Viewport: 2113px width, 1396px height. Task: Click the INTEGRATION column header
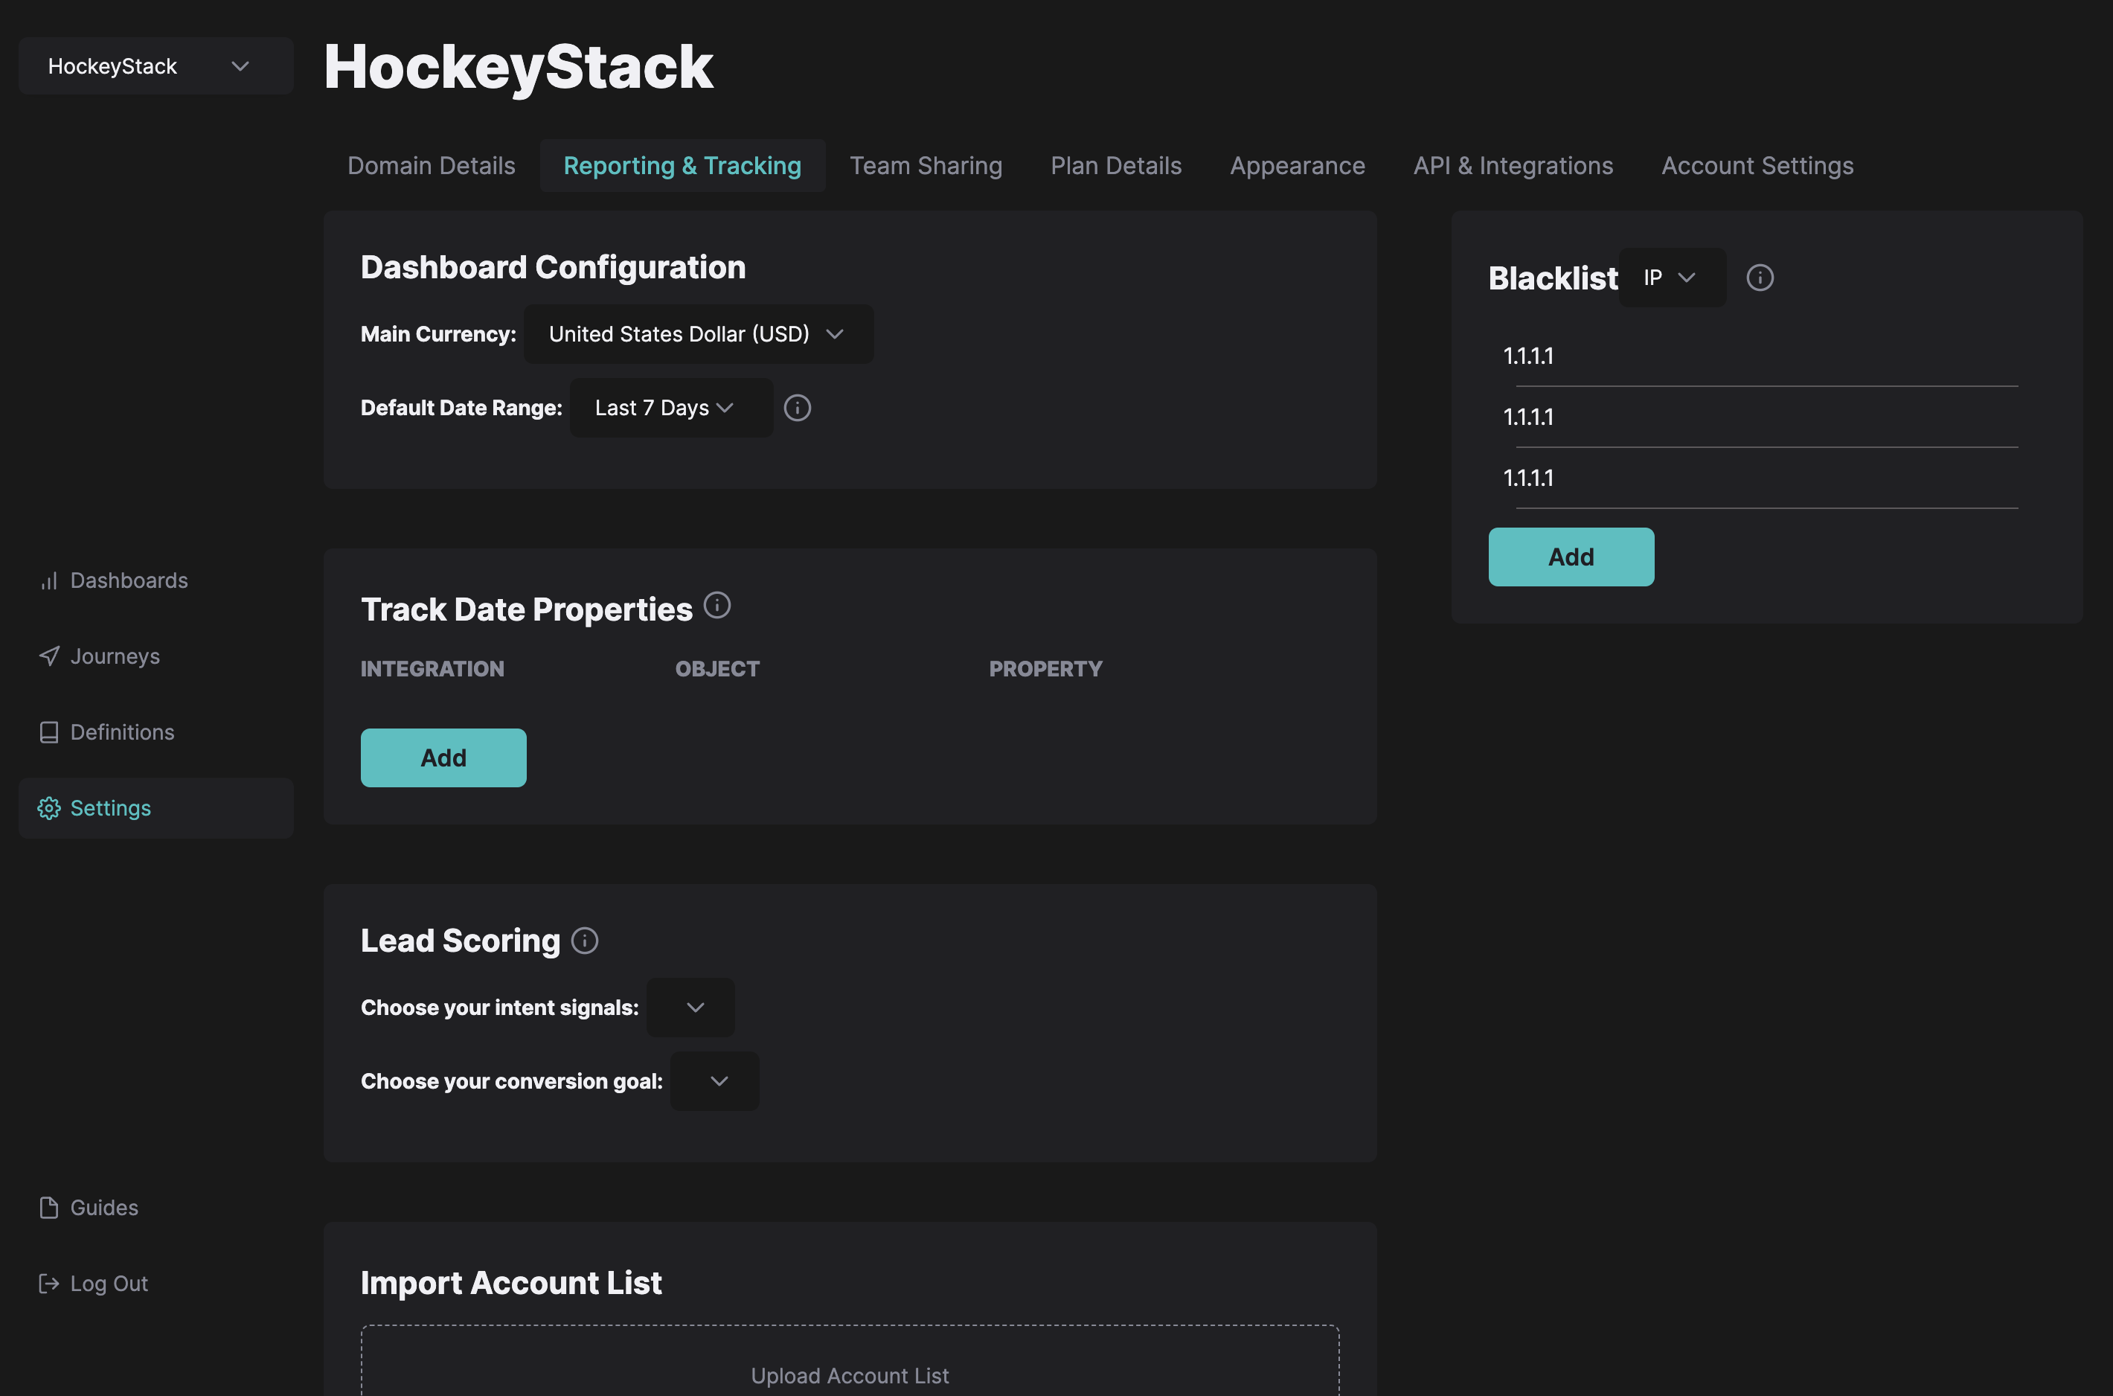point(432,669)
